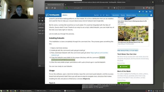Click the TechRepublic logo
This screenshot has height=92, width=164.
53,15
